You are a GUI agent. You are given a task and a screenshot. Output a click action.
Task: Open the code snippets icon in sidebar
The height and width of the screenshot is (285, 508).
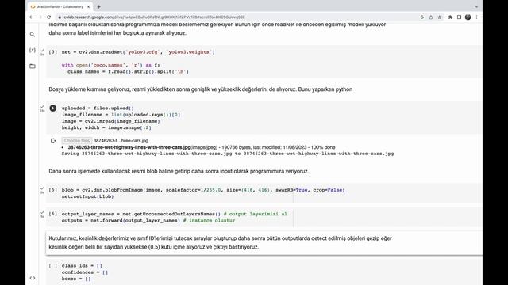click(x=33, y=278)
